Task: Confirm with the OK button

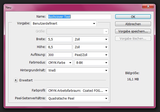Action: pyautogui.click(x=133, y=17)
